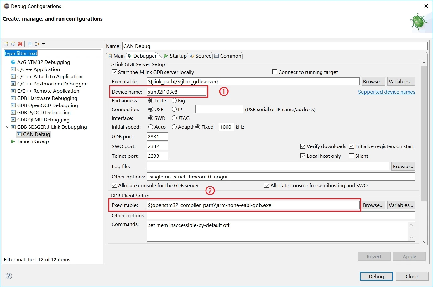The image size is (433, 287).
Task: Select GDB SEGGER J-Link Debugging entry
Action: (52, 127)
